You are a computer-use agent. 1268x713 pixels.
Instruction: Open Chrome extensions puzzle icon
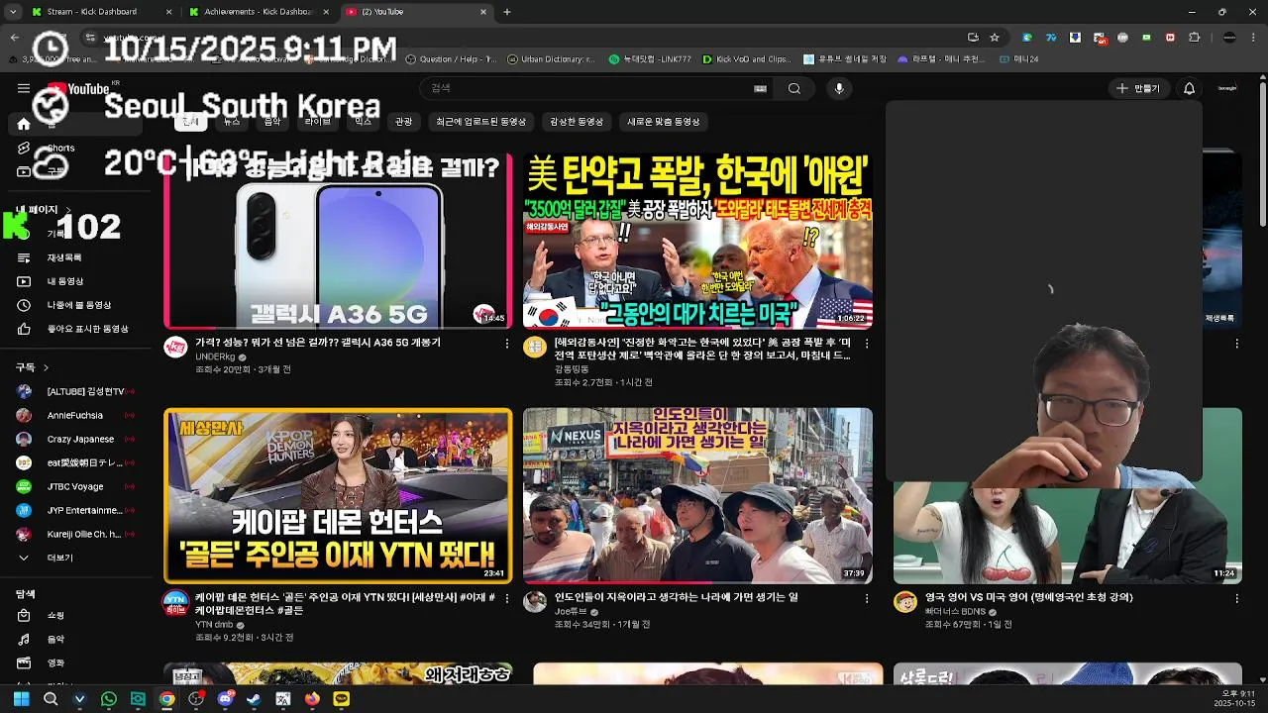coord(1195,38)
